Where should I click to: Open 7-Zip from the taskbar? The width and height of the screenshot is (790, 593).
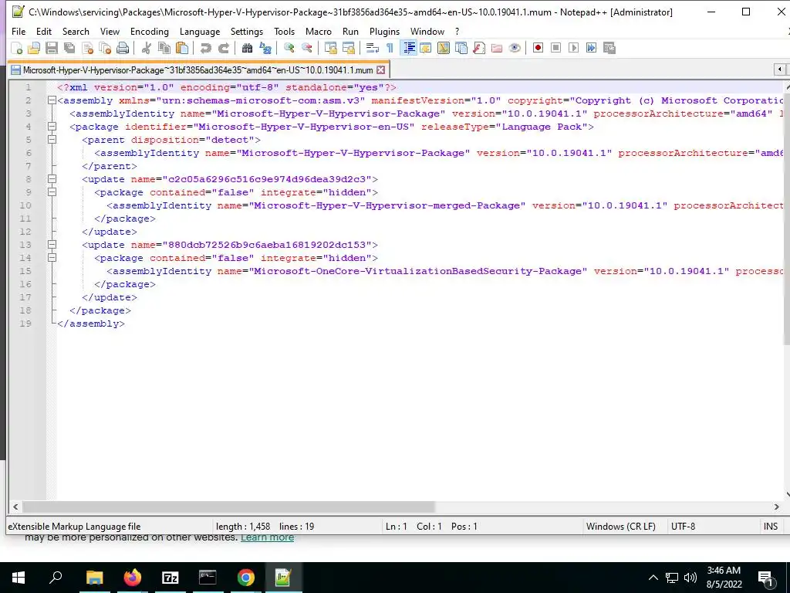click(x=170, y=578)
